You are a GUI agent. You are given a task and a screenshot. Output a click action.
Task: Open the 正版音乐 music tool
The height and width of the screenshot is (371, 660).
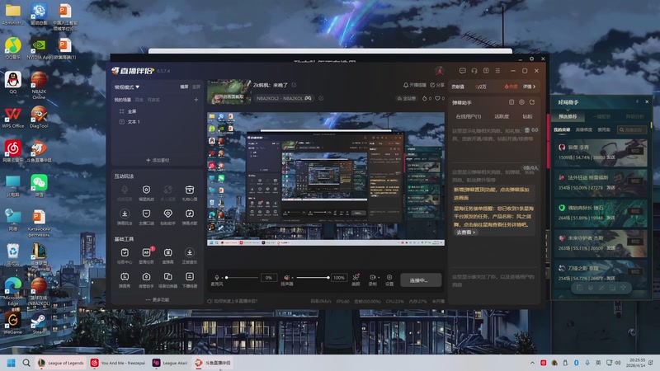tap(190, 256)
